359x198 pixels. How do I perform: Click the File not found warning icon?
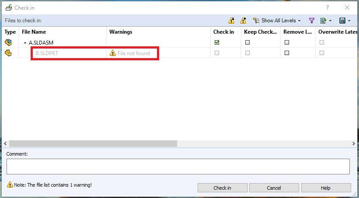[113, 53]
